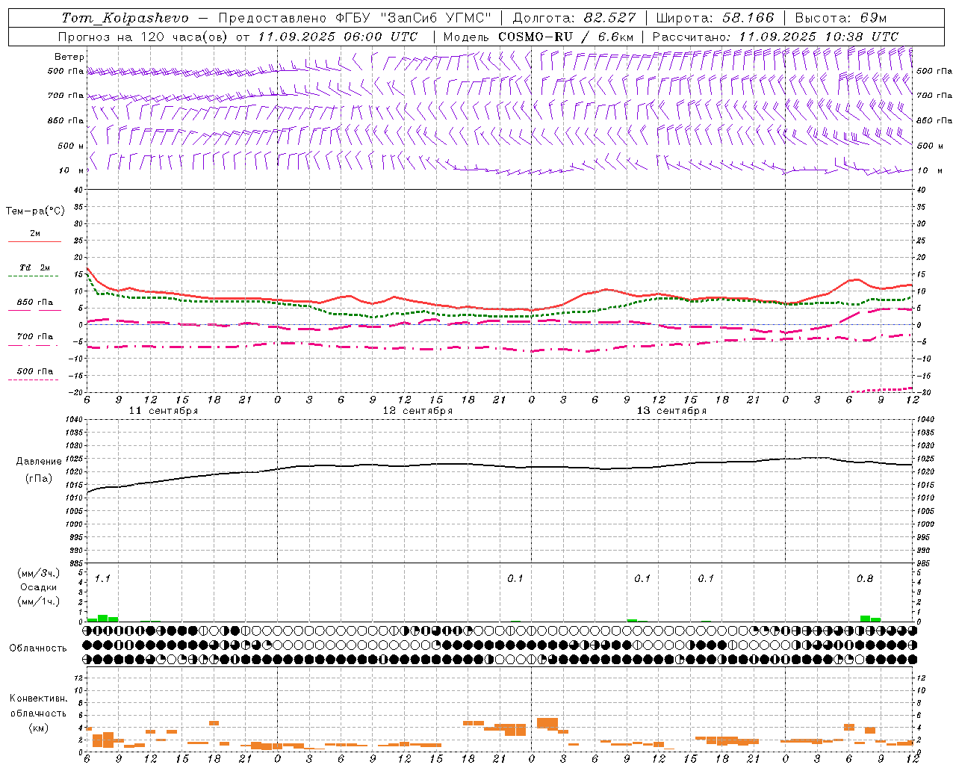Select the 500 гПа temperature legend entry

point(34,371)
